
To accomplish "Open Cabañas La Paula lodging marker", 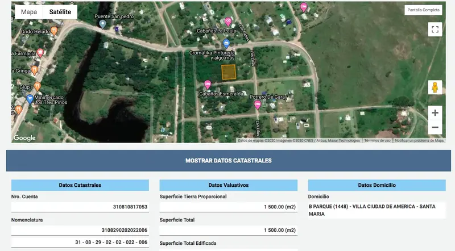I will (x=229, y=21).
